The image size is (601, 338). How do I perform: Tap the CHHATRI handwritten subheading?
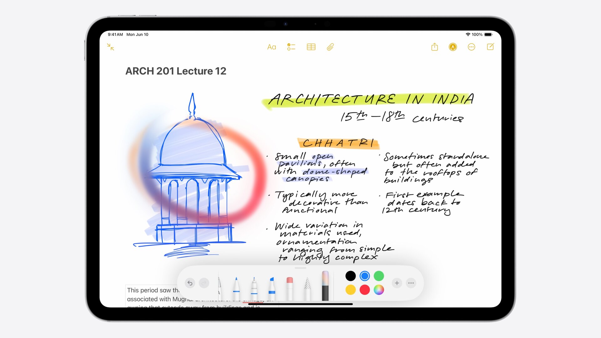pyautogui.click(x=338, y=143)
